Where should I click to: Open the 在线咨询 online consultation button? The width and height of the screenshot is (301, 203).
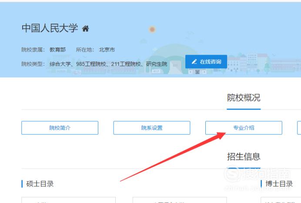pyautogui.click(x=206, y=62)
